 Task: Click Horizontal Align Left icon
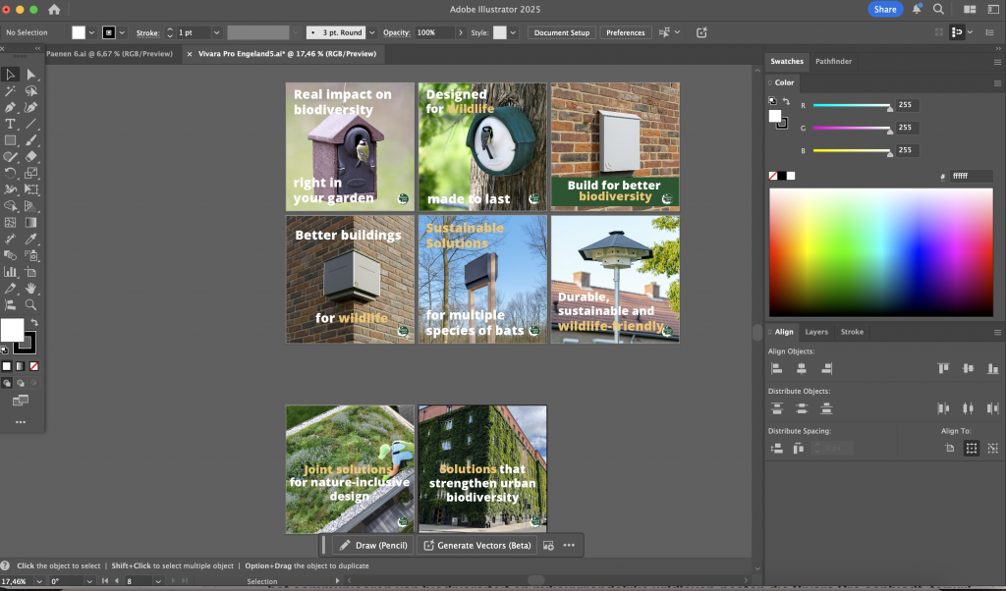coord(776,368)
